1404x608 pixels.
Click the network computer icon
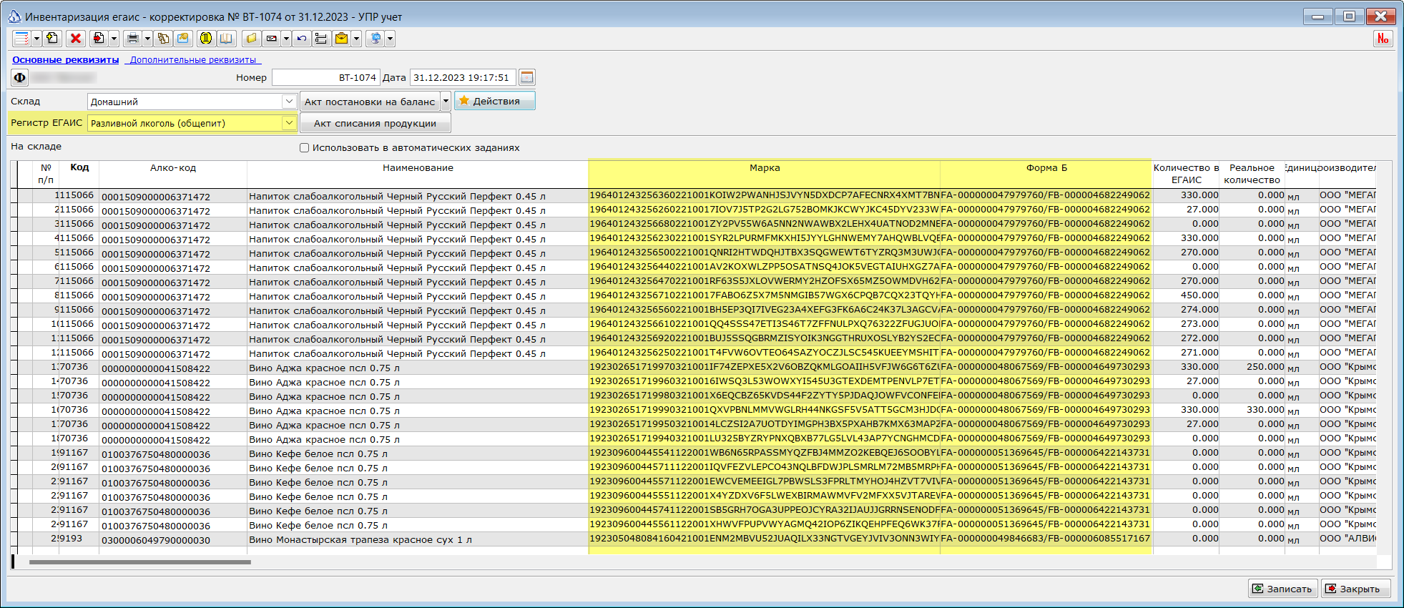click(375, 39)
